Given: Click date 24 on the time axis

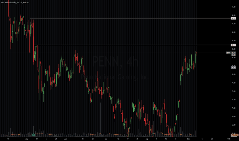Looking at the screenshot, I should point(56,139).
